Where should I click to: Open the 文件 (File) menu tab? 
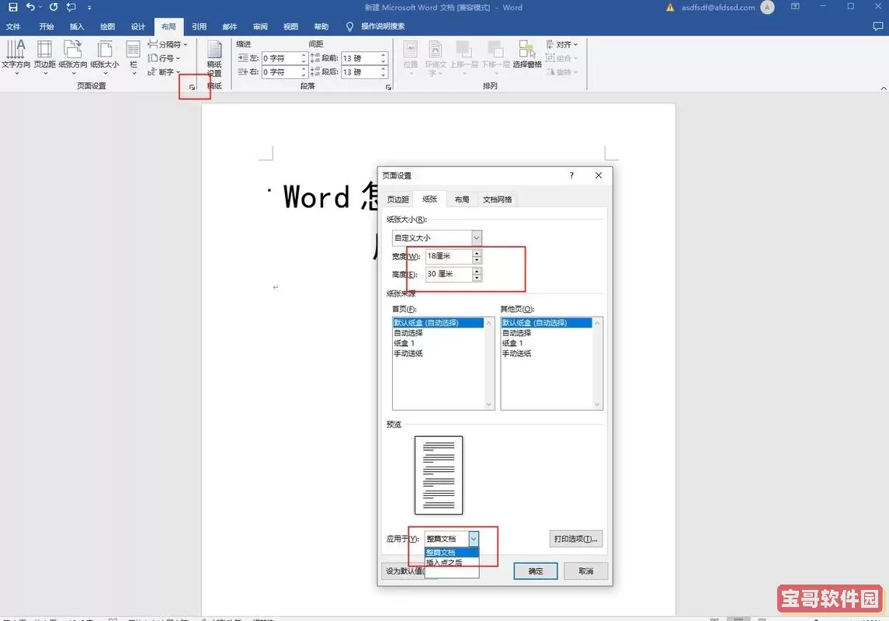click(x=13, y=26)
